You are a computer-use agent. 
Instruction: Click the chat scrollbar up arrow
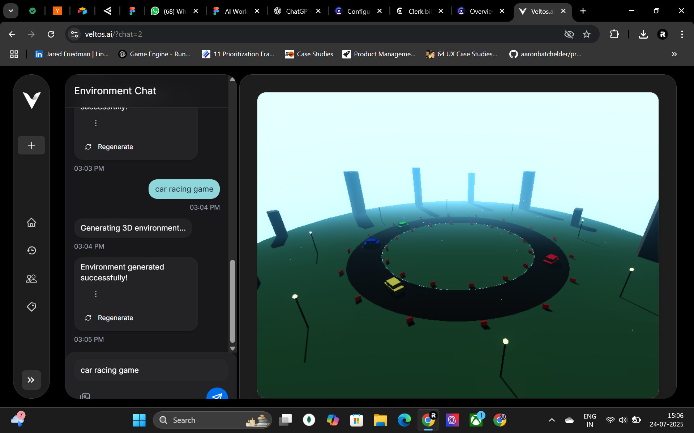[233, 79]
